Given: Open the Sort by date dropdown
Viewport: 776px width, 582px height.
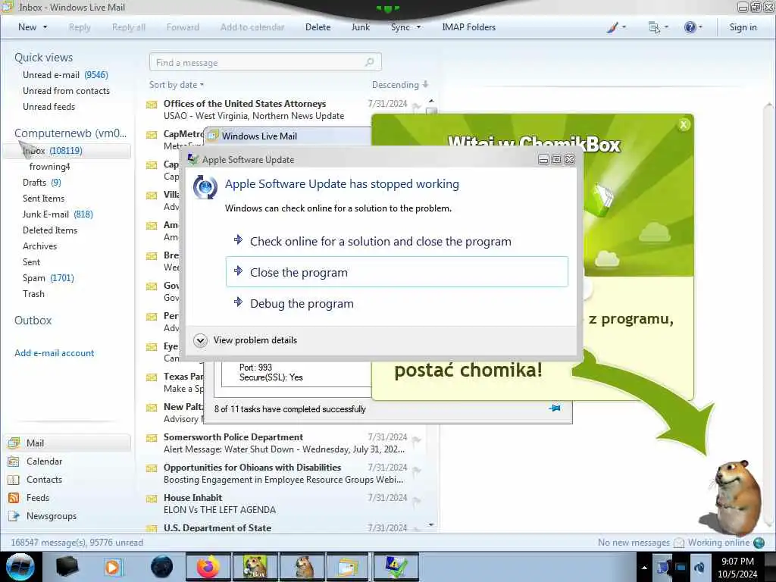Looking at the screenshot, I should click(177, 85).
